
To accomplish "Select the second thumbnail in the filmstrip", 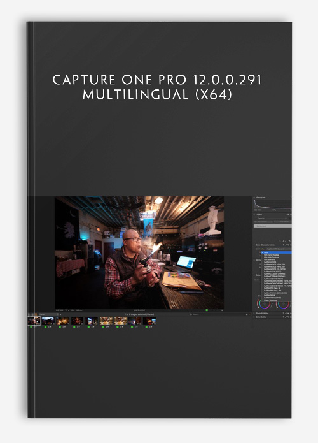I will [48, 321].
